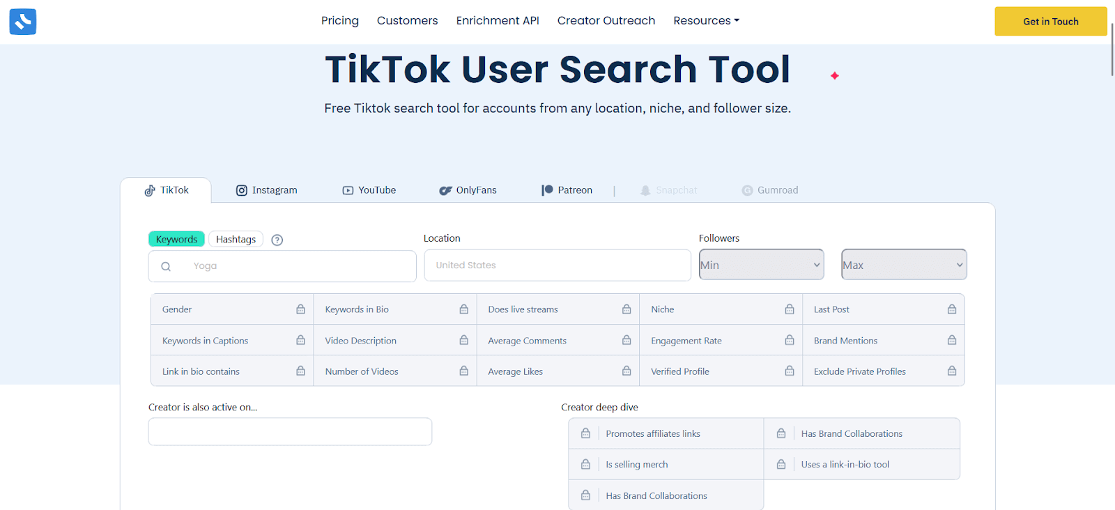Switch to Hashtags search mode

click(236, 239)
